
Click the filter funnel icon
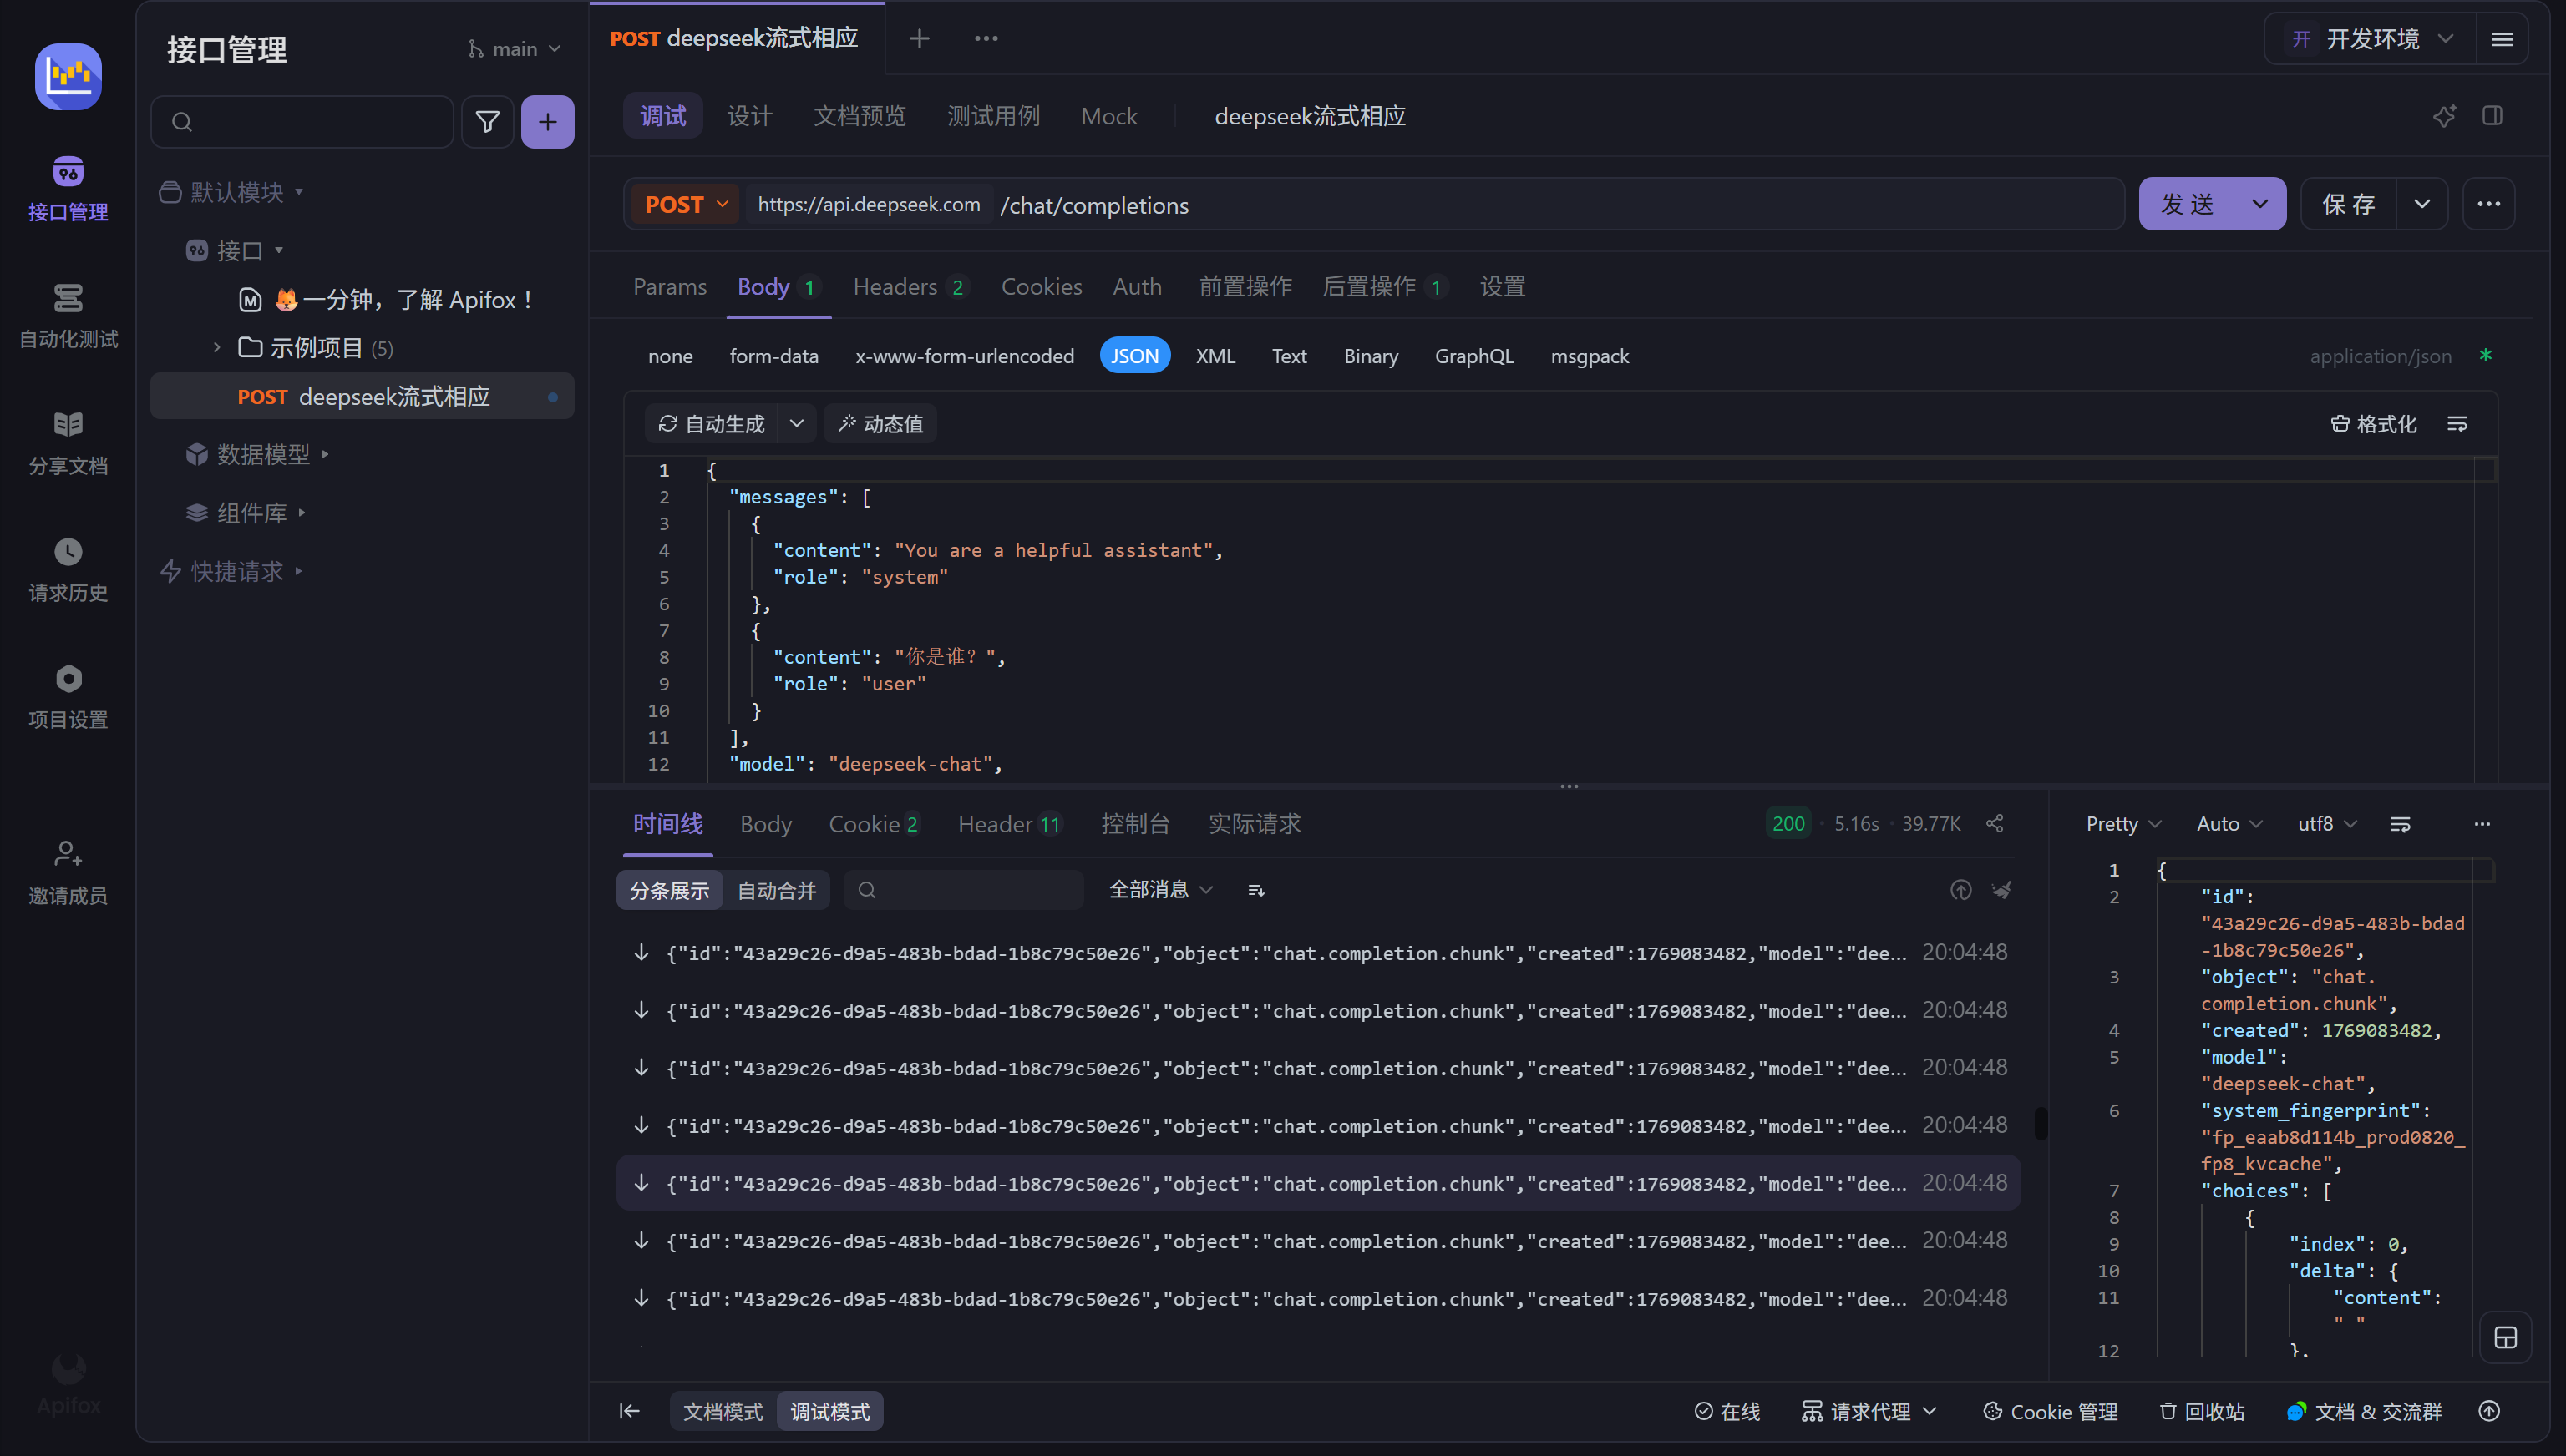pos(487,122)
